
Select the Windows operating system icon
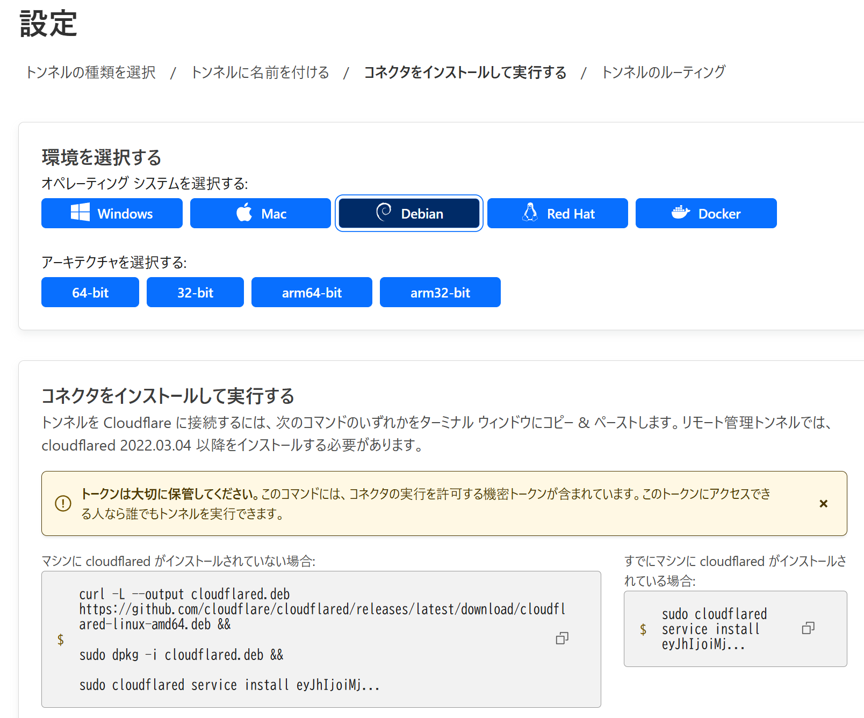tap(80, 213)
